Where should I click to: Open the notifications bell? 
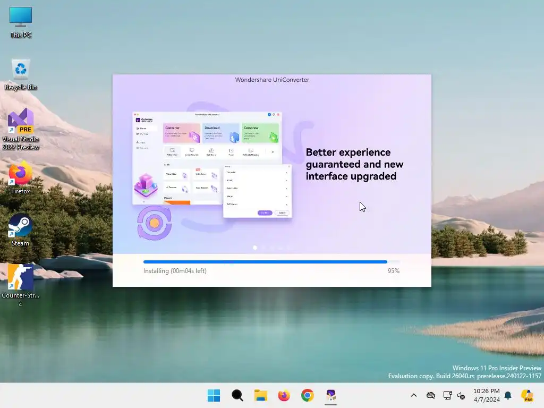point(508,395)
